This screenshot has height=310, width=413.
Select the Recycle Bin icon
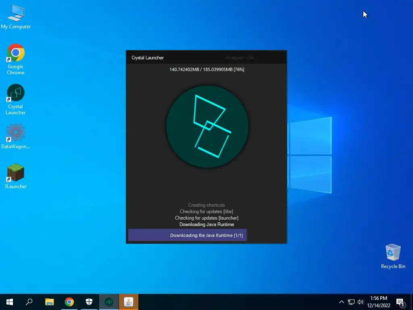[393, 256]
